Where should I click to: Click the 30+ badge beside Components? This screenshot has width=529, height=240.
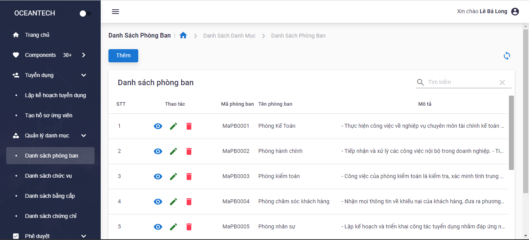[x=67, y=55]
